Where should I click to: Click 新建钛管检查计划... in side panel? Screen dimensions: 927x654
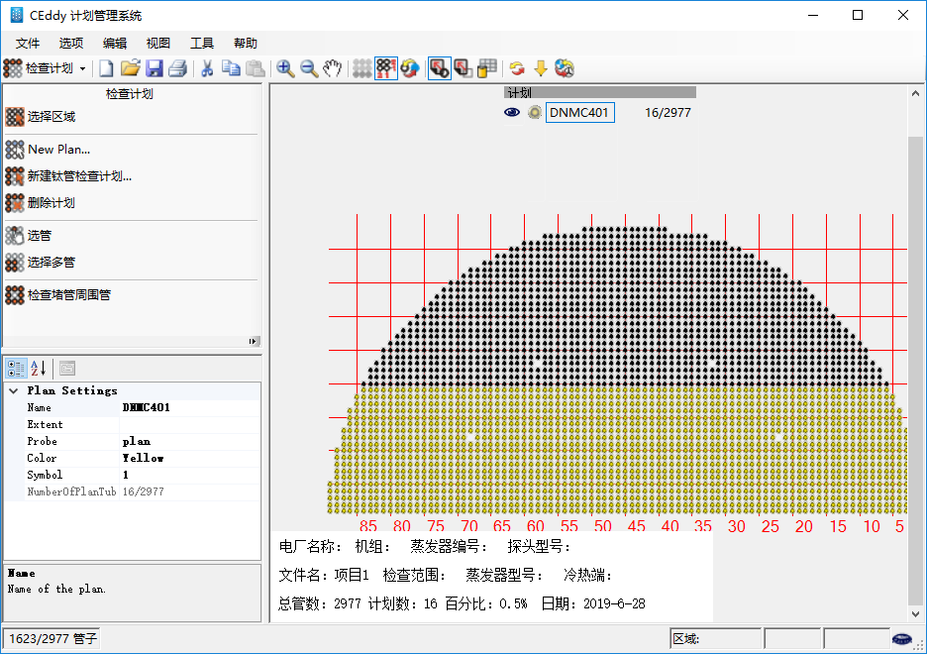click(x=79, y=176)
